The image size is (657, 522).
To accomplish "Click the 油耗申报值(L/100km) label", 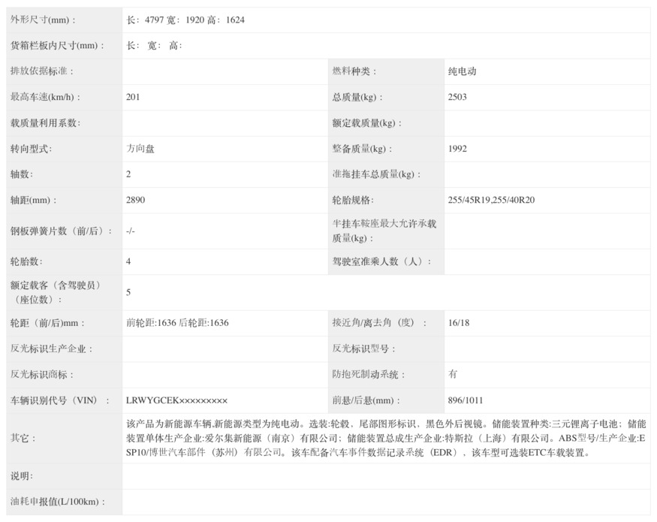I will [57, 502].
